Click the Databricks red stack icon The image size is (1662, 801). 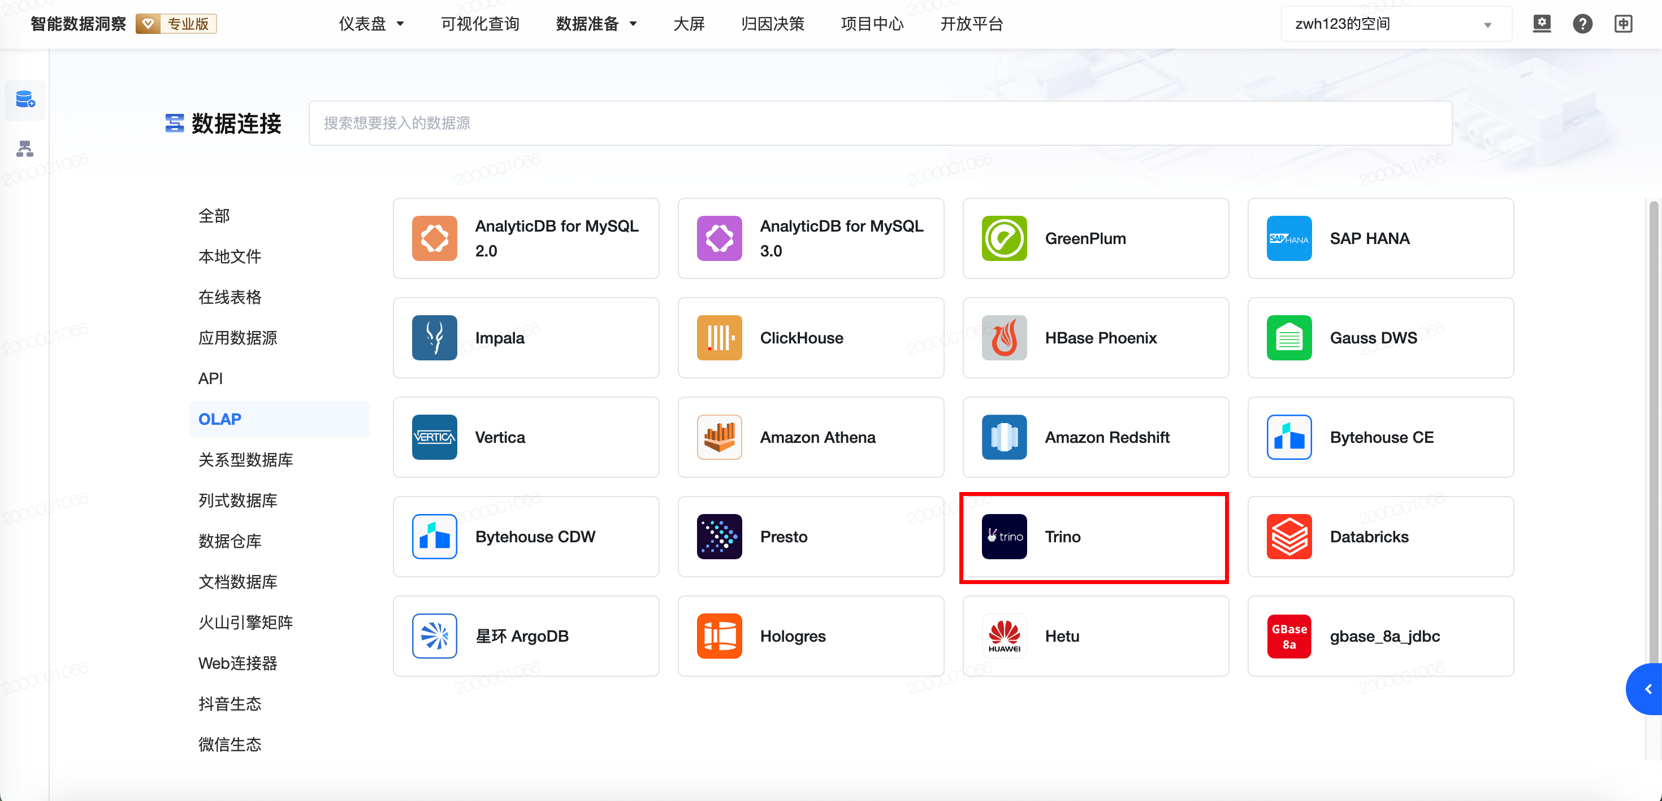(1289, 537)
